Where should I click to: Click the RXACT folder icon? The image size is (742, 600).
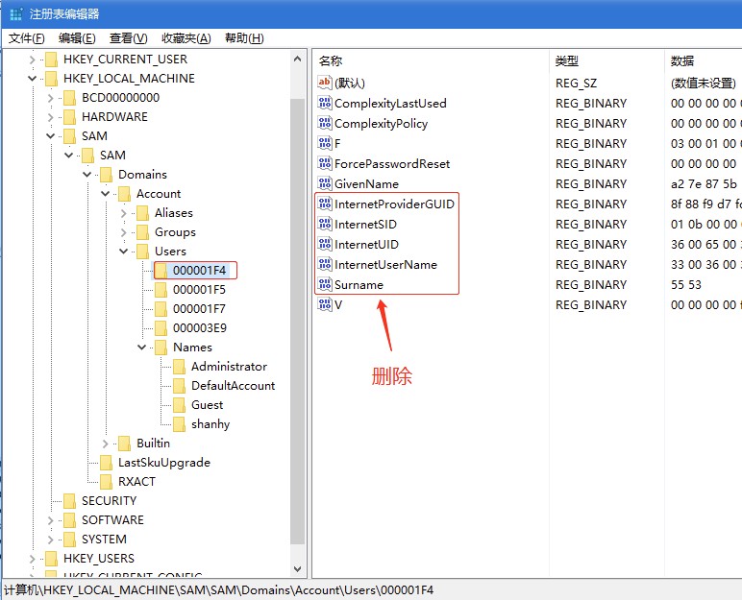tap(106, 481)
